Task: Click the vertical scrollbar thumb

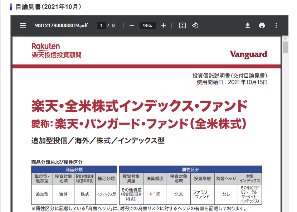Action: click(285, 47)
